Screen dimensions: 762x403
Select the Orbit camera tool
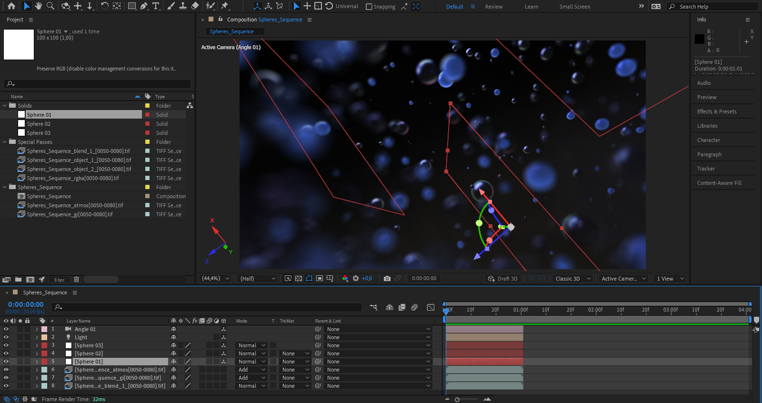coord(66,6)
